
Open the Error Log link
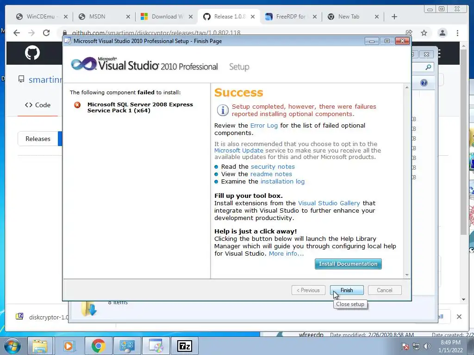coord(264,126)
